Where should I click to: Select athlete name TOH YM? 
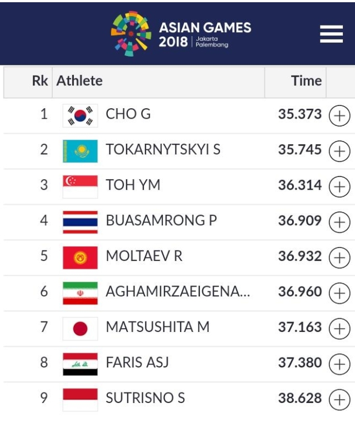pyautogui.click(x=133, y=185)
